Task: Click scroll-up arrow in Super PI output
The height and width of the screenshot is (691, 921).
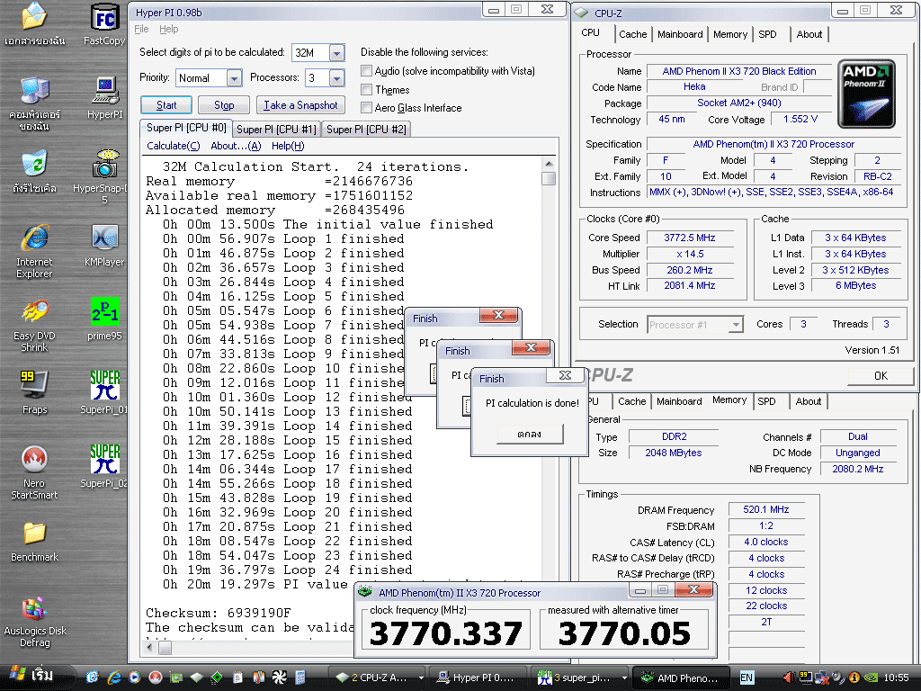Action: click(x=549, y=164)
